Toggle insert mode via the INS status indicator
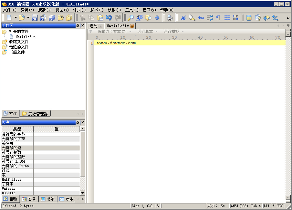Viewport: 292px width, 210px height. pos(280,206)
